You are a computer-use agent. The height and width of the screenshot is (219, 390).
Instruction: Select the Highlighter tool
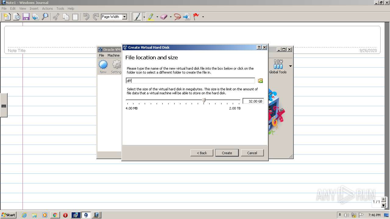point(151,17)
